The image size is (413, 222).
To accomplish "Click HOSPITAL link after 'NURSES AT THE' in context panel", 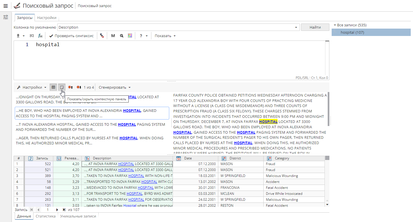I will (x=243, y=143).
